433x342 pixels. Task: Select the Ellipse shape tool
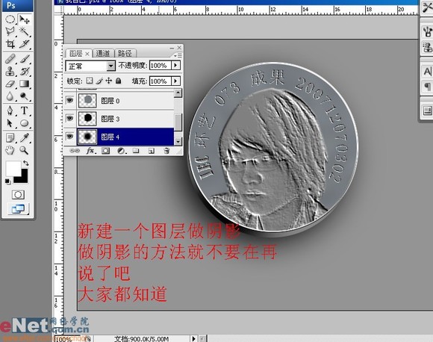[x=25, y=123]
